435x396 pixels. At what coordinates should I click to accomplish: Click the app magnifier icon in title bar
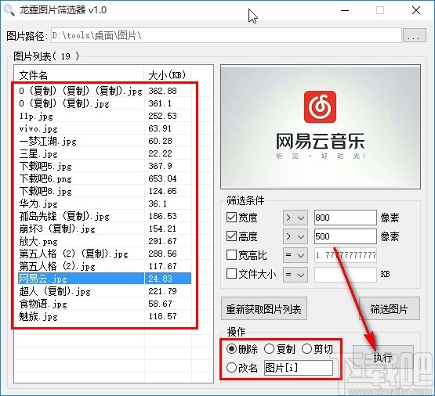coord(9,10)
